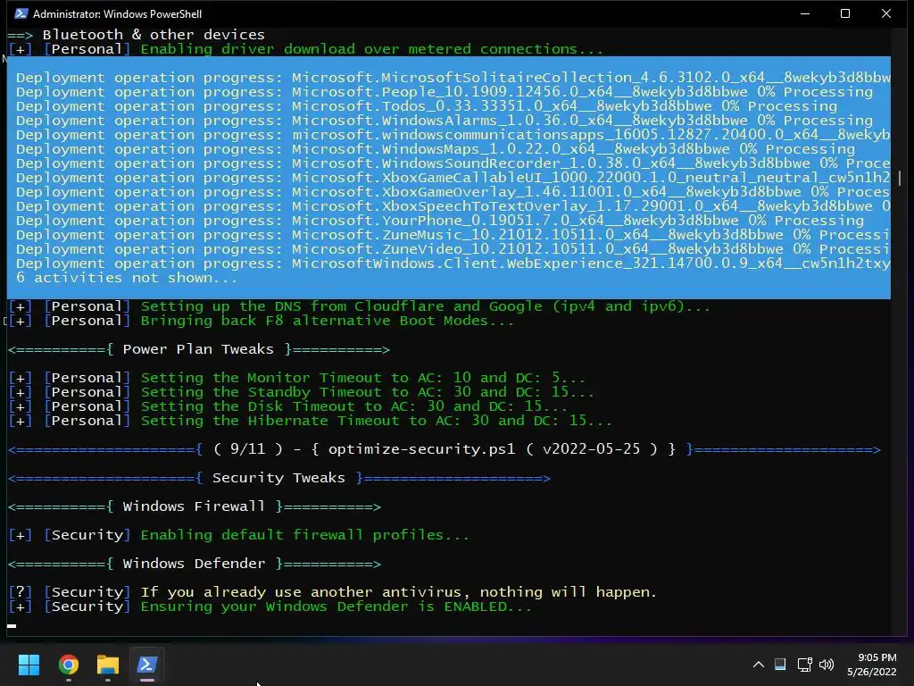The width and height of the screenshot is (914, 686).
Task: Click the 'Administrator: Windows PowerShell' window title
Action: click(x=117, y=13)
